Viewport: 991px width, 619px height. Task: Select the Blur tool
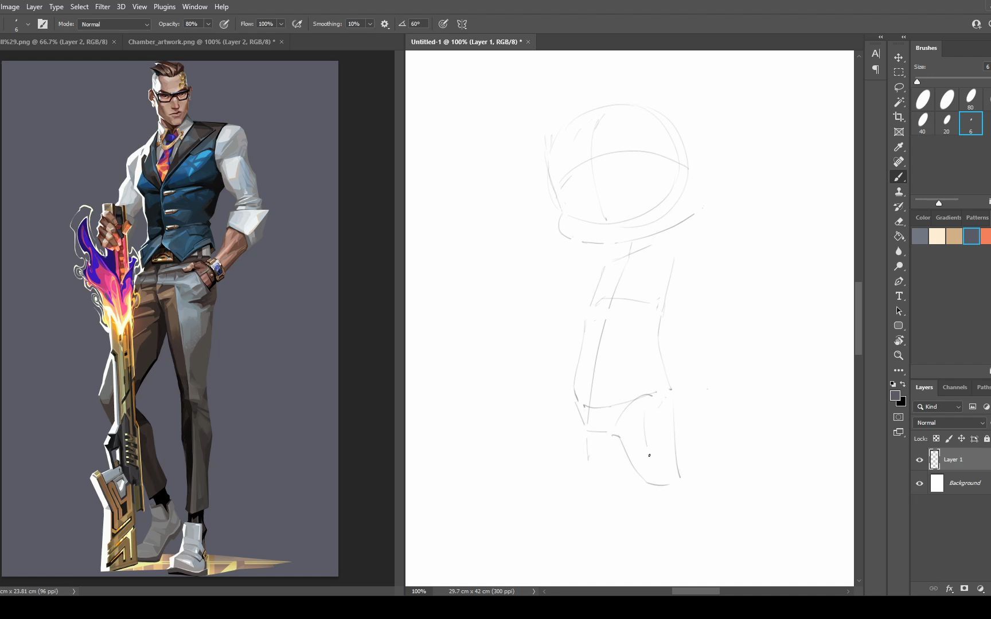[899, 251]
